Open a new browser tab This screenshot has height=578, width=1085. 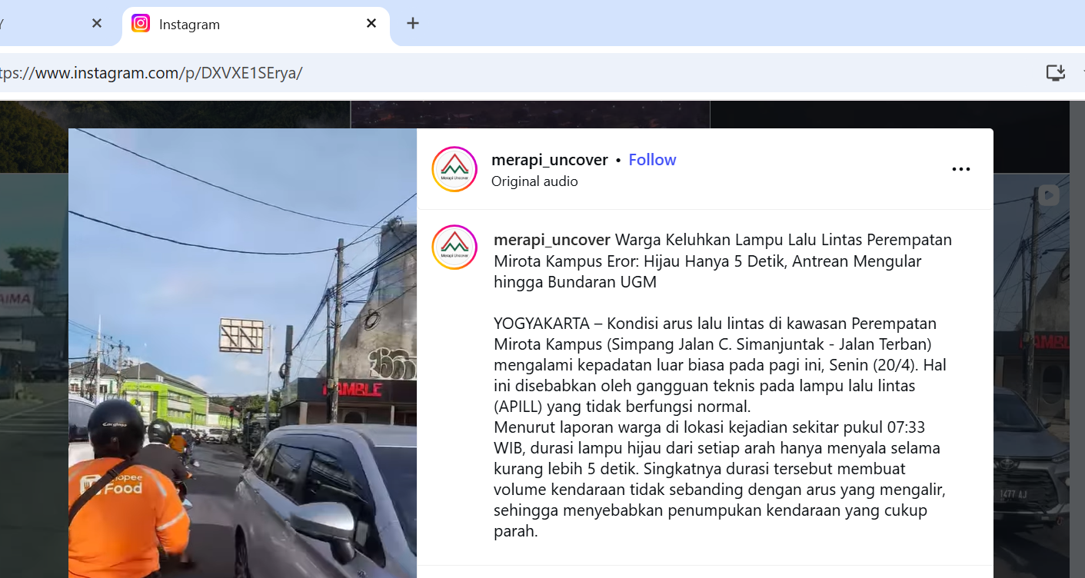413,23
